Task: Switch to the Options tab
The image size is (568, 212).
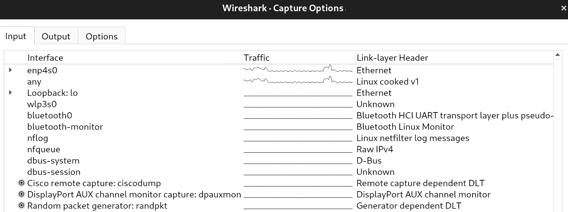Action: pos(101,36)
